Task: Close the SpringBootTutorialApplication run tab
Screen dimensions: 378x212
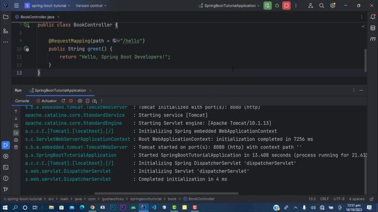Action: click(90, 91)
